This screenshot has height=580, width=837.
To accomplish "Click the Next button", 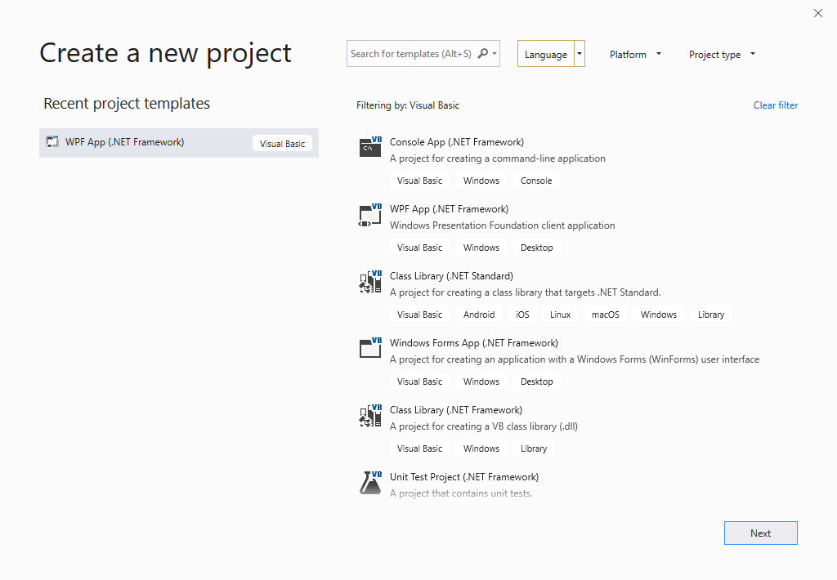I will tap(760, 533).
